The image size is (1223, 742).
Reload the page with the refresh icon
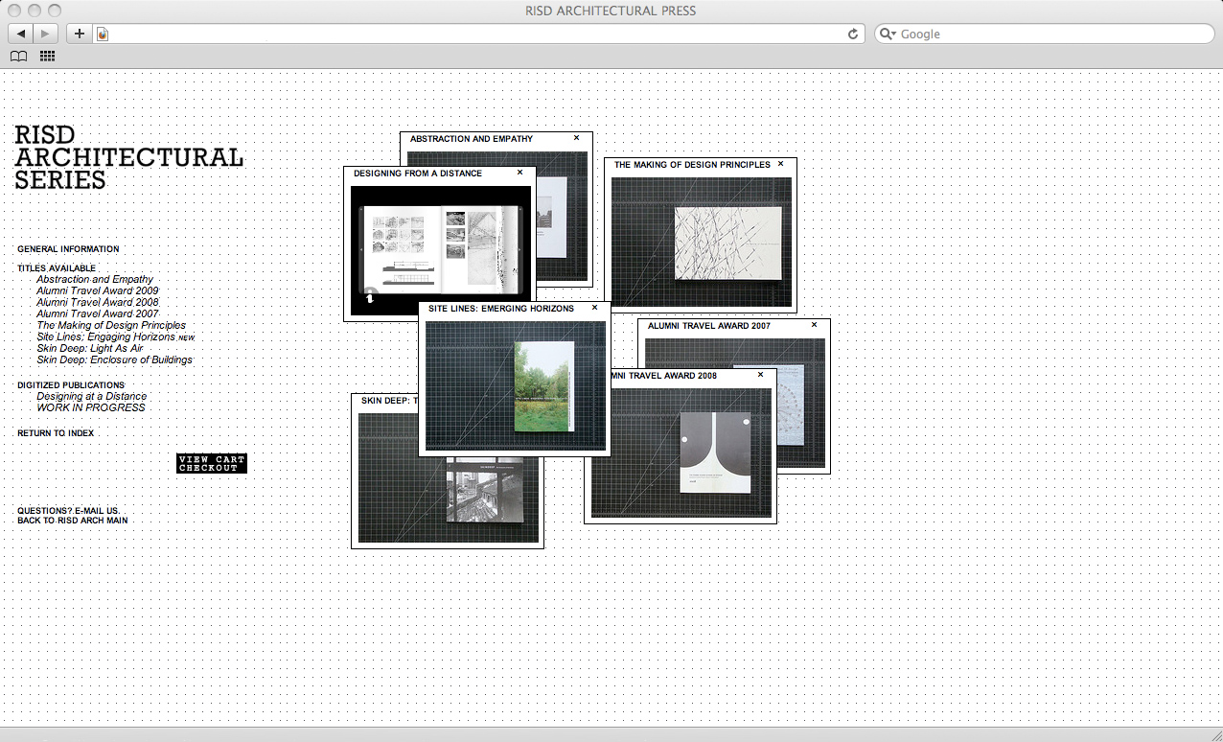click(x=853, y=34)
